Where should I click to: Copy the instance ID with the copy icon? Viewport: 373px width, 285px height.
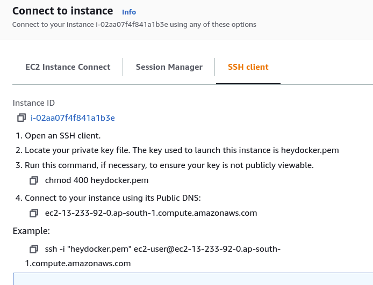click(x=21, y=118)
